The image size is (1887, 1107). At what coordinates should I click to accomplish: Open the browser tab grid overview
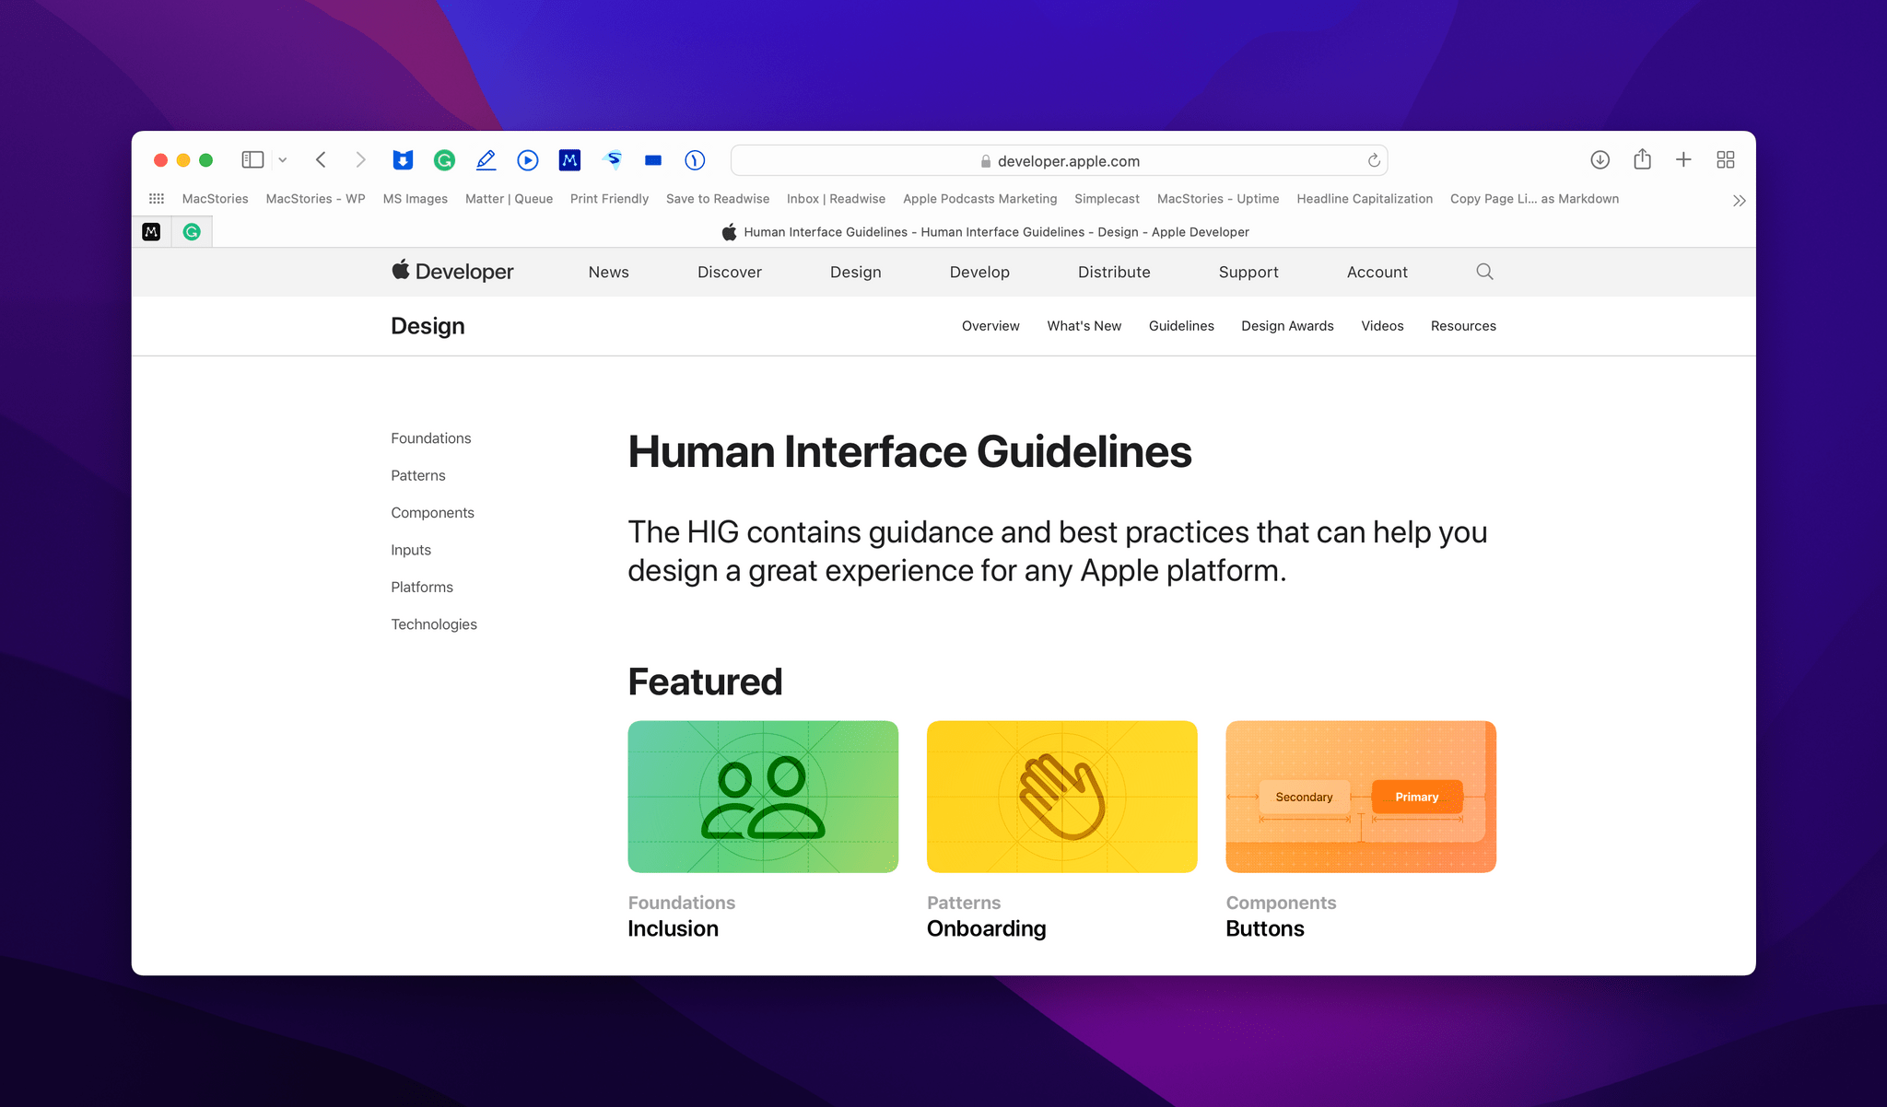pyautogui.click(x=1727, y=159)
